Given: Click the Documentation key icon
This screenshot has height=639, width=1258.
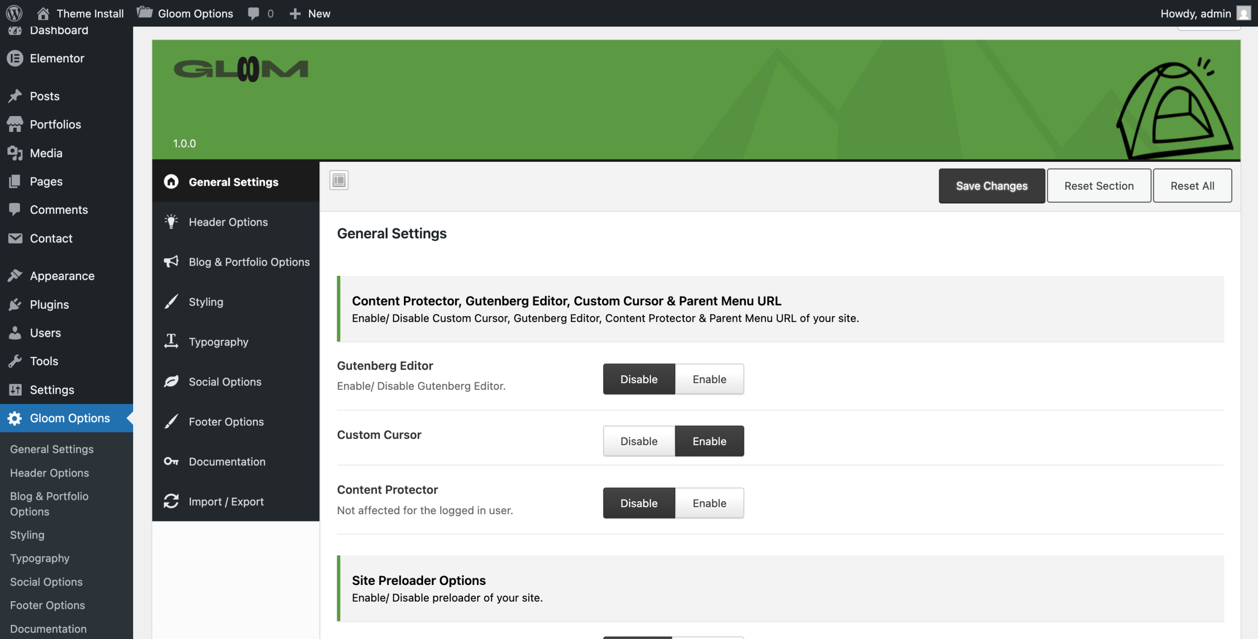Looking at the screenshot, I should click(171, 462).
